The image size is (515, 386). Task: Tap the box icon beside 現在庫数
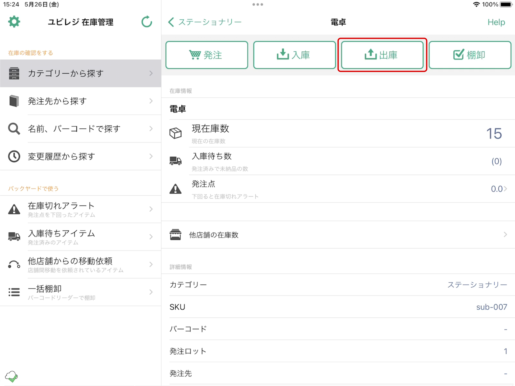[x=175, y=133]
